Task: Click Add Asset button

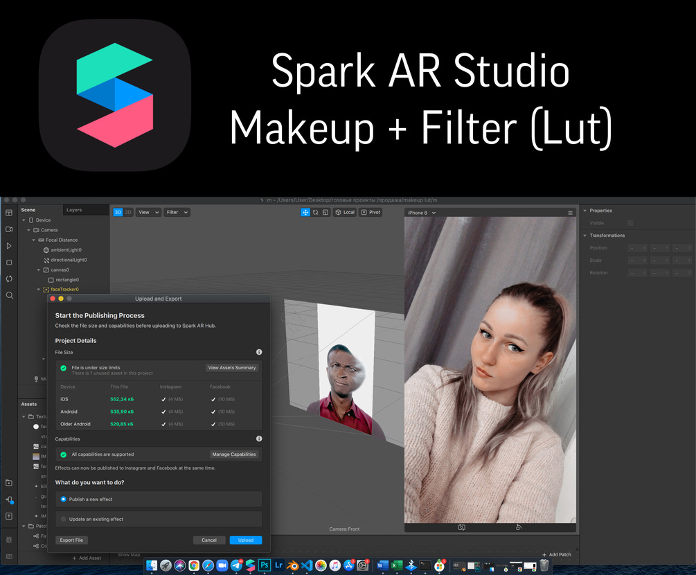Action: point(87,558)
